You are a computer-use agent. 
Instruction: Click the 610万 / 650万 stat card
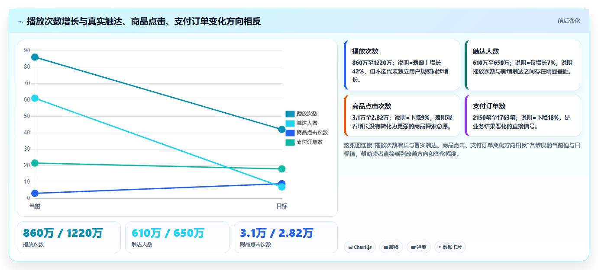click(x=177, y=237)
